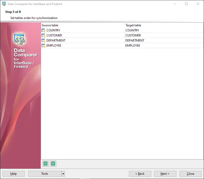
Task: Click the Data Comparer title bar icon
Action: [4, 4]
